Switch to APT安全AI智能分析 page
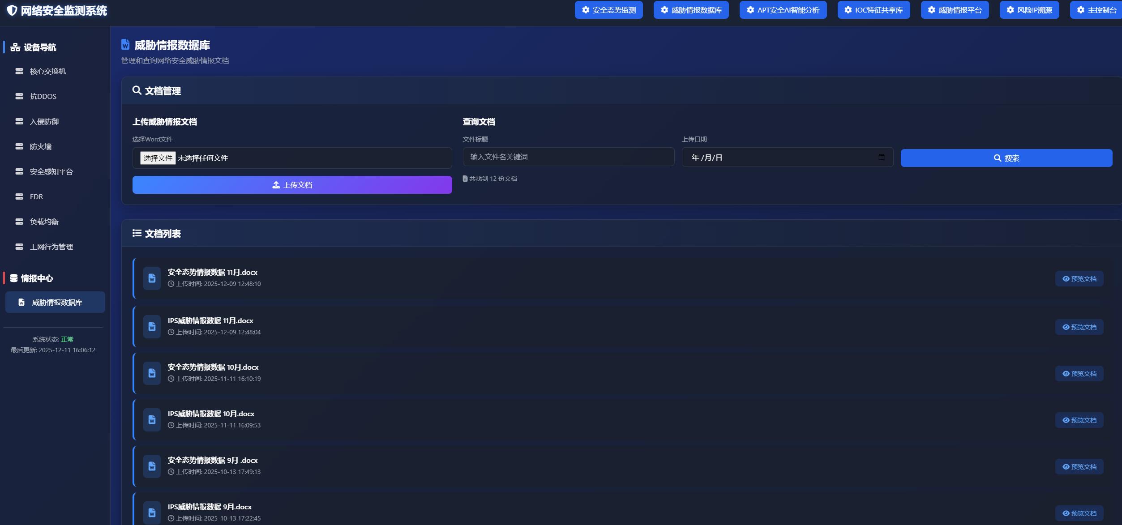The width and height of the screenshot is (1122, 525). (783, 10)
